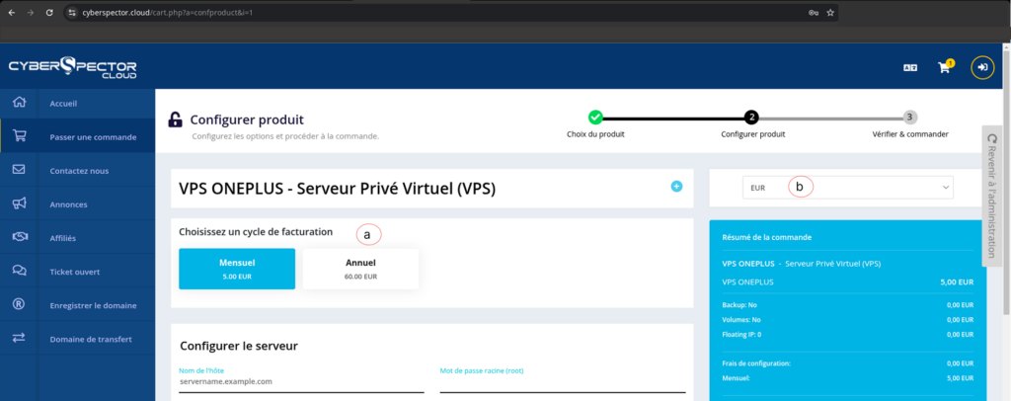This screenshot has width=1011, height=401.
Task: Expand product details with plus icon
Action: pyautogui.click(x=676, y=187)
